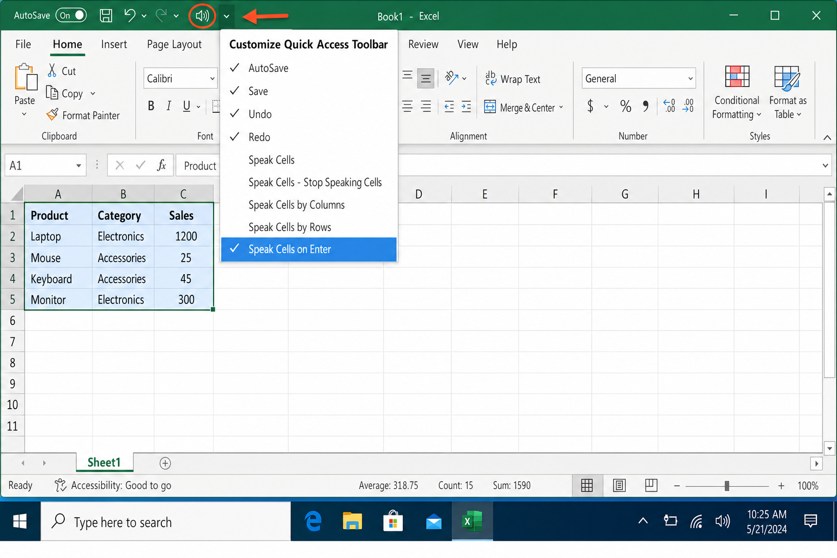The width and height of the screenshot is (837, 558).
Task: Apply Underline formatting
Action: coord(186,106)
